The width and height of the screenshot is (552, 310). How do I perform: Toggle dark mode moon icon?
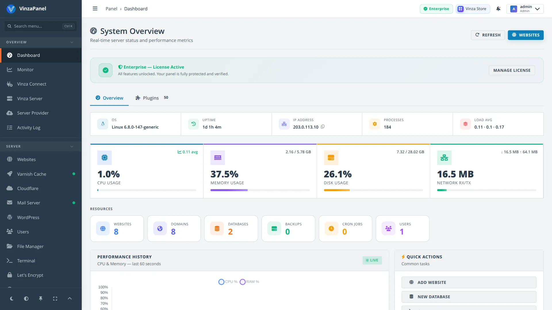pyautogui.click(x=12, y=299)
